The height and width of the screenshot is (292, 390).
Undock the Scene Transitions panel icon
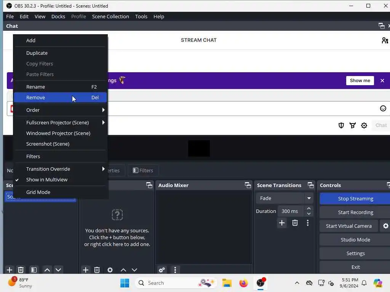[x=311, y=185]
